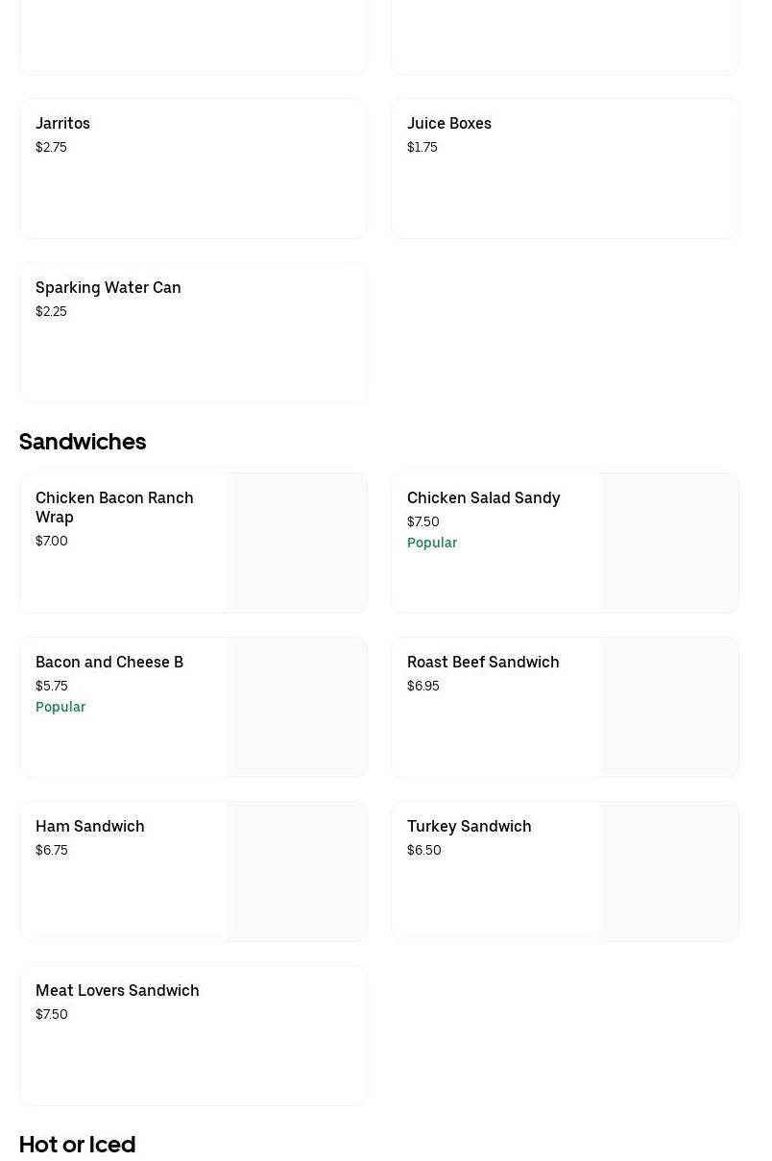Click the Popular label under Chicken Salad Sandy

pos(432,543)
